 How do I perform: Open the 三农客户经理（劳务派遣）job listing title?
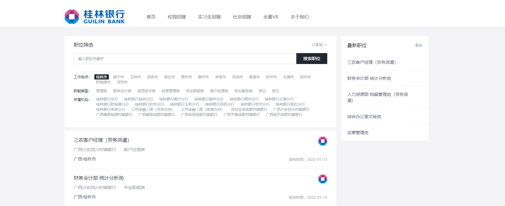[x=101, y=140]
